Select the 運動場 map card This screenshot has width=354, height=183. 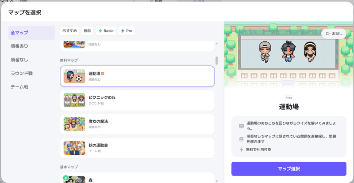(x=137, y=76)
